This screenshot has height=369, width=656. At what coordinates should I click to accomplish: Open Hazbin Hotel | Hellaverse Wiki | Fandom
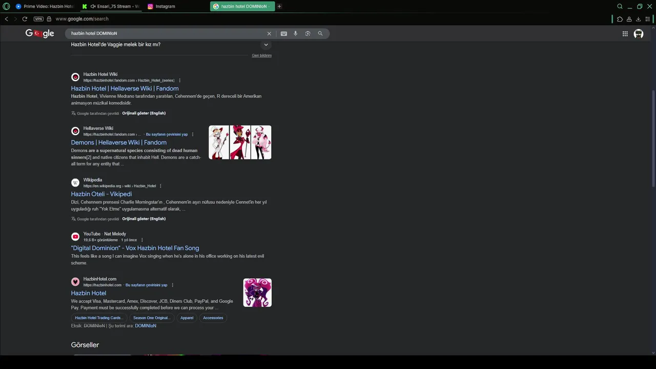pos(125,89)
